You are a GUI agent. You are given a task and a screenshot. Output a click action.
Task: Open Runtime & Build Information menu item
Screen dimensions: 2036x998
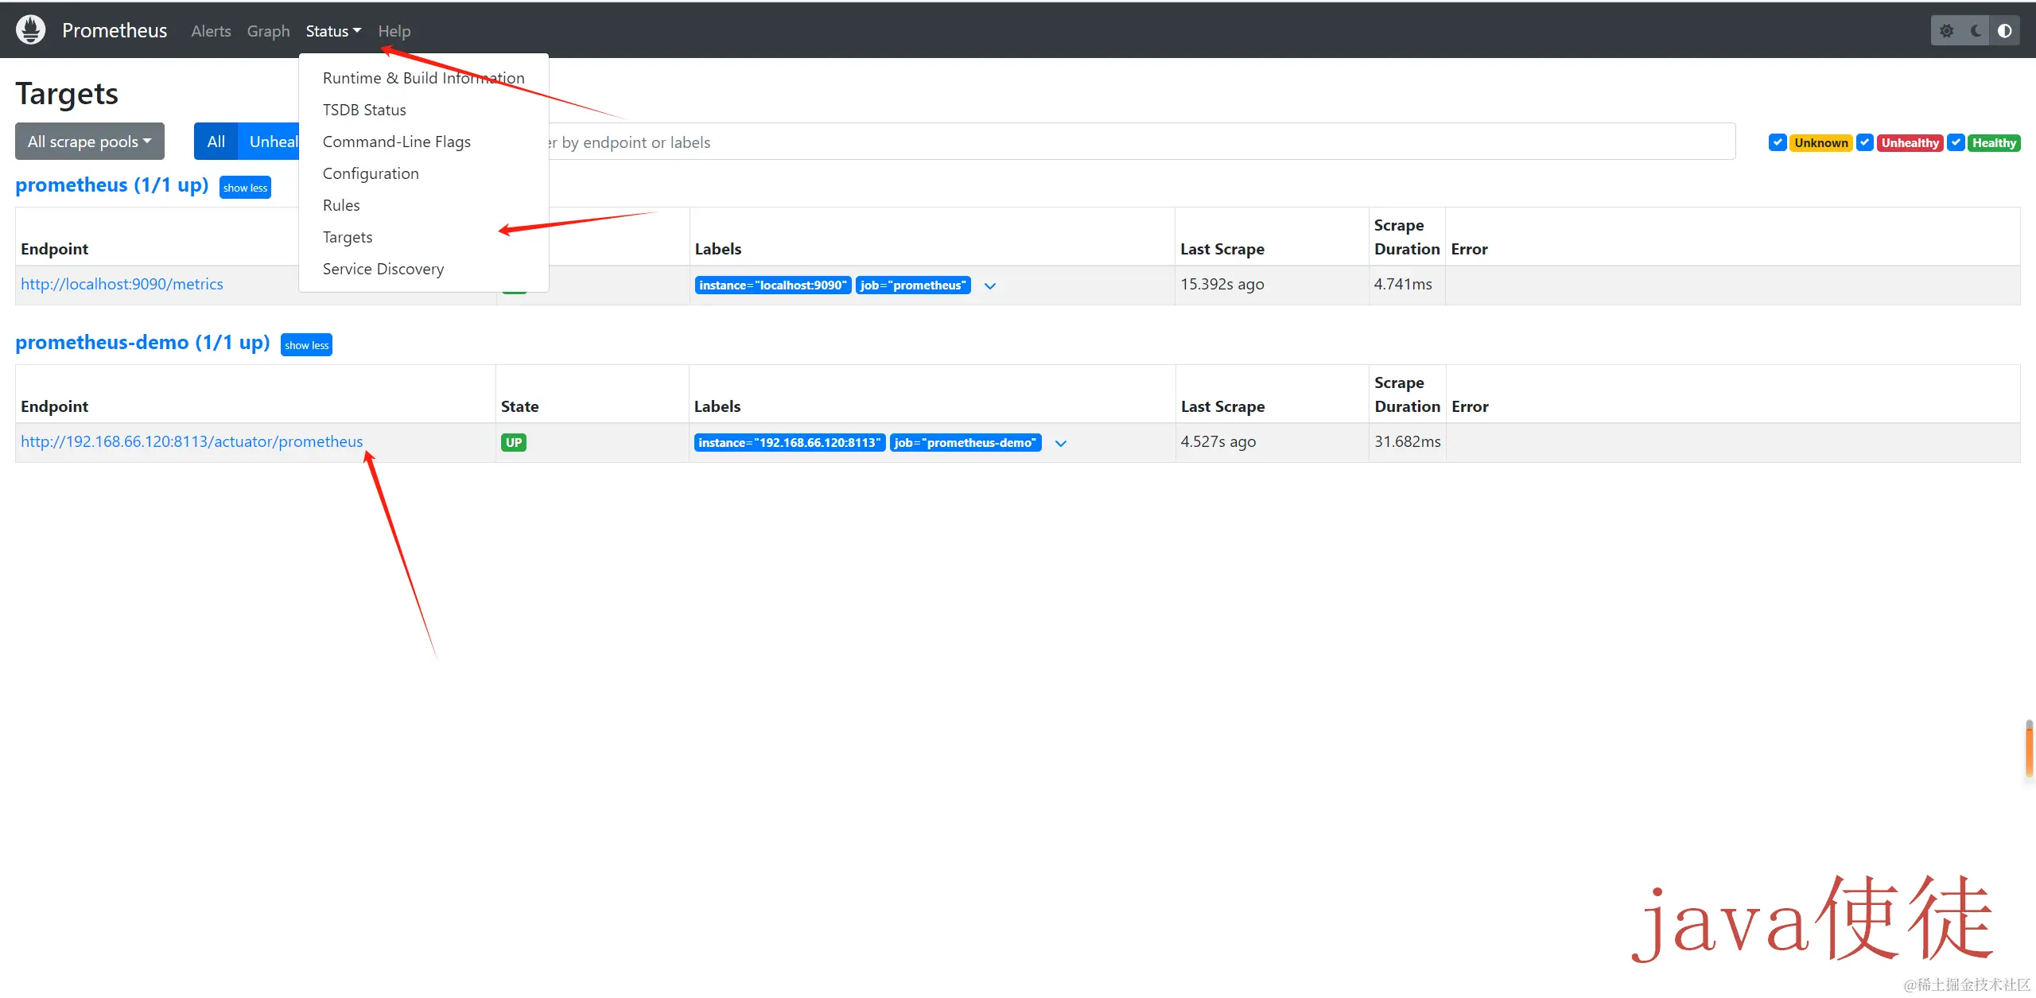coord(424,78)
